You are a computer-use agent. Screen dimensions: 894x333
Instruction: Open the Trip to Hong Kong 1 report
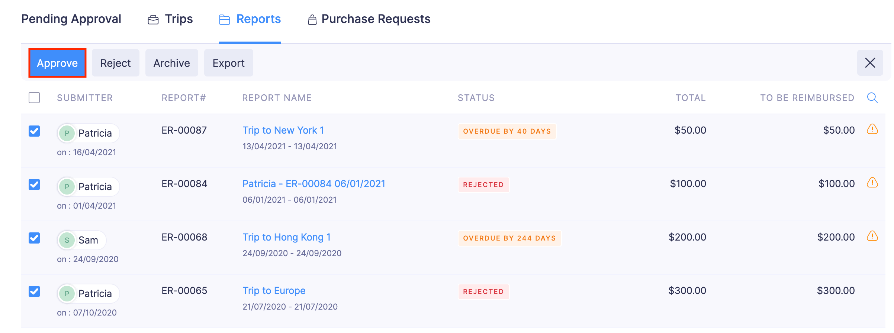[286, 237]
